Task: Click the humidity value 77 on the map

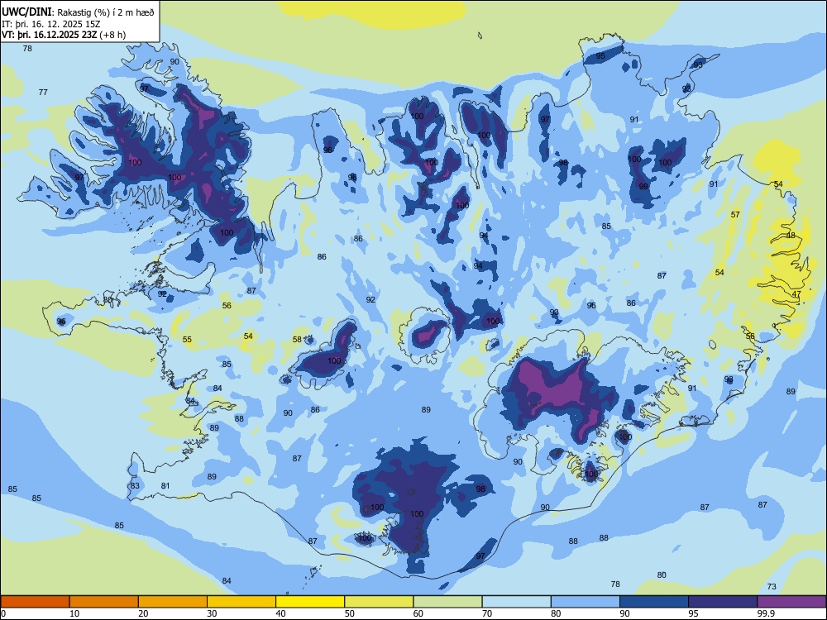Action: coord(43,93)
